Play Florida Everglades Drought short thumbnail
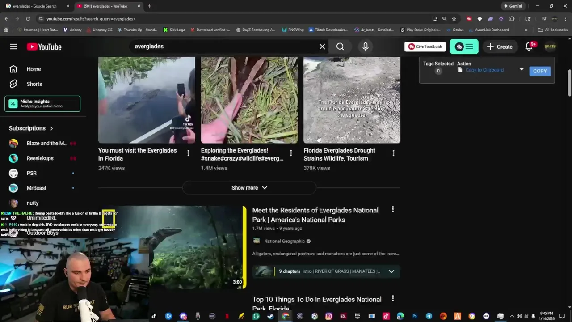 click(352, 100)
